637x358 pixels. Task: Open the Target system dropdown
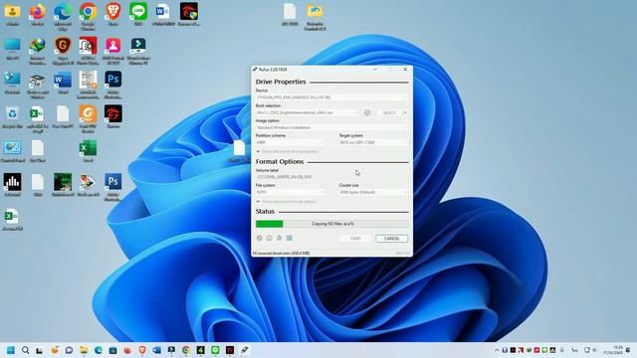[x=373, y=142]
